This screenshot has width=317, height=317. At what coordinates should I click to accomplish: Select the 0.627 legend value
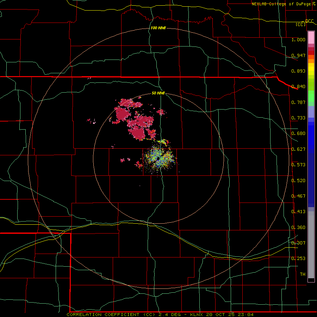(298, 149)
